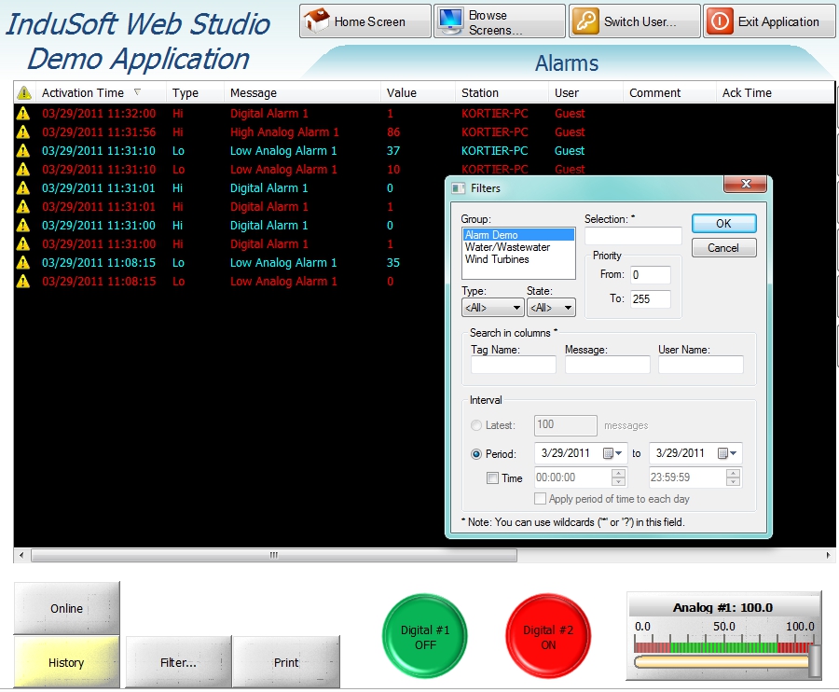Sort by Activation Time column arrow
Screen dimensions: 839x692
point(138,92)
